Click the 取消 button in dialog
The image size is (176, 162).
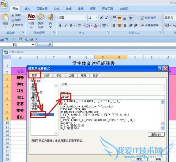point(158,159)
